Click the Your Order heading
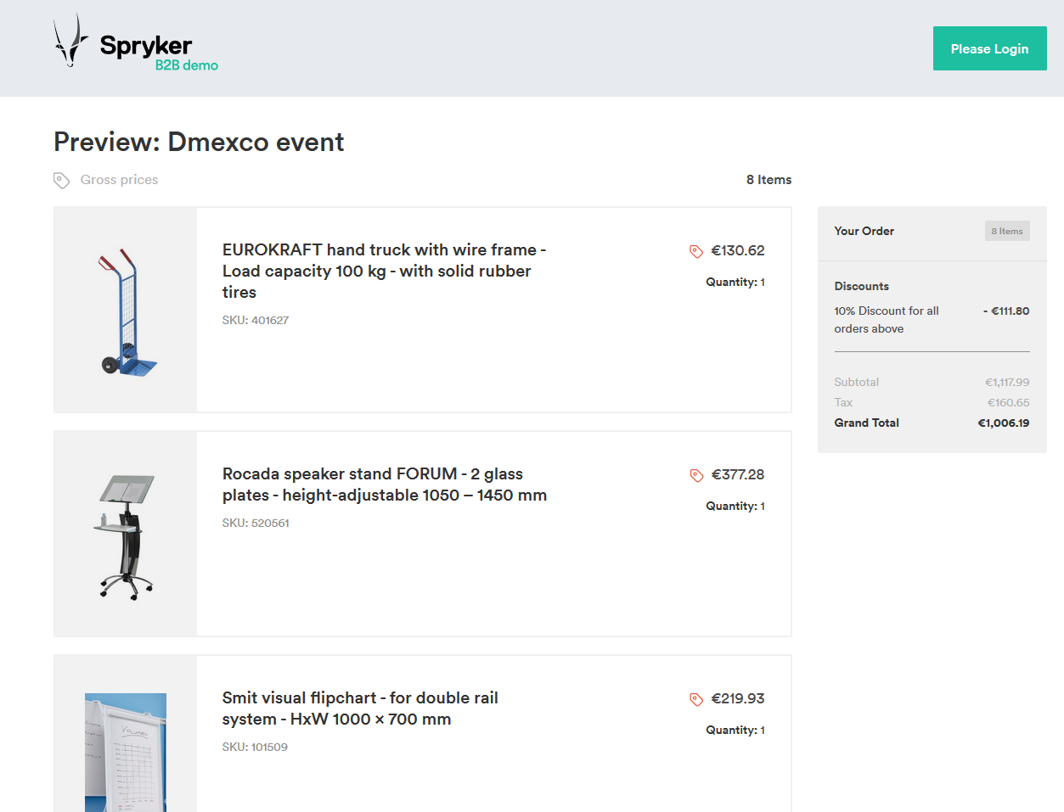 864,231
